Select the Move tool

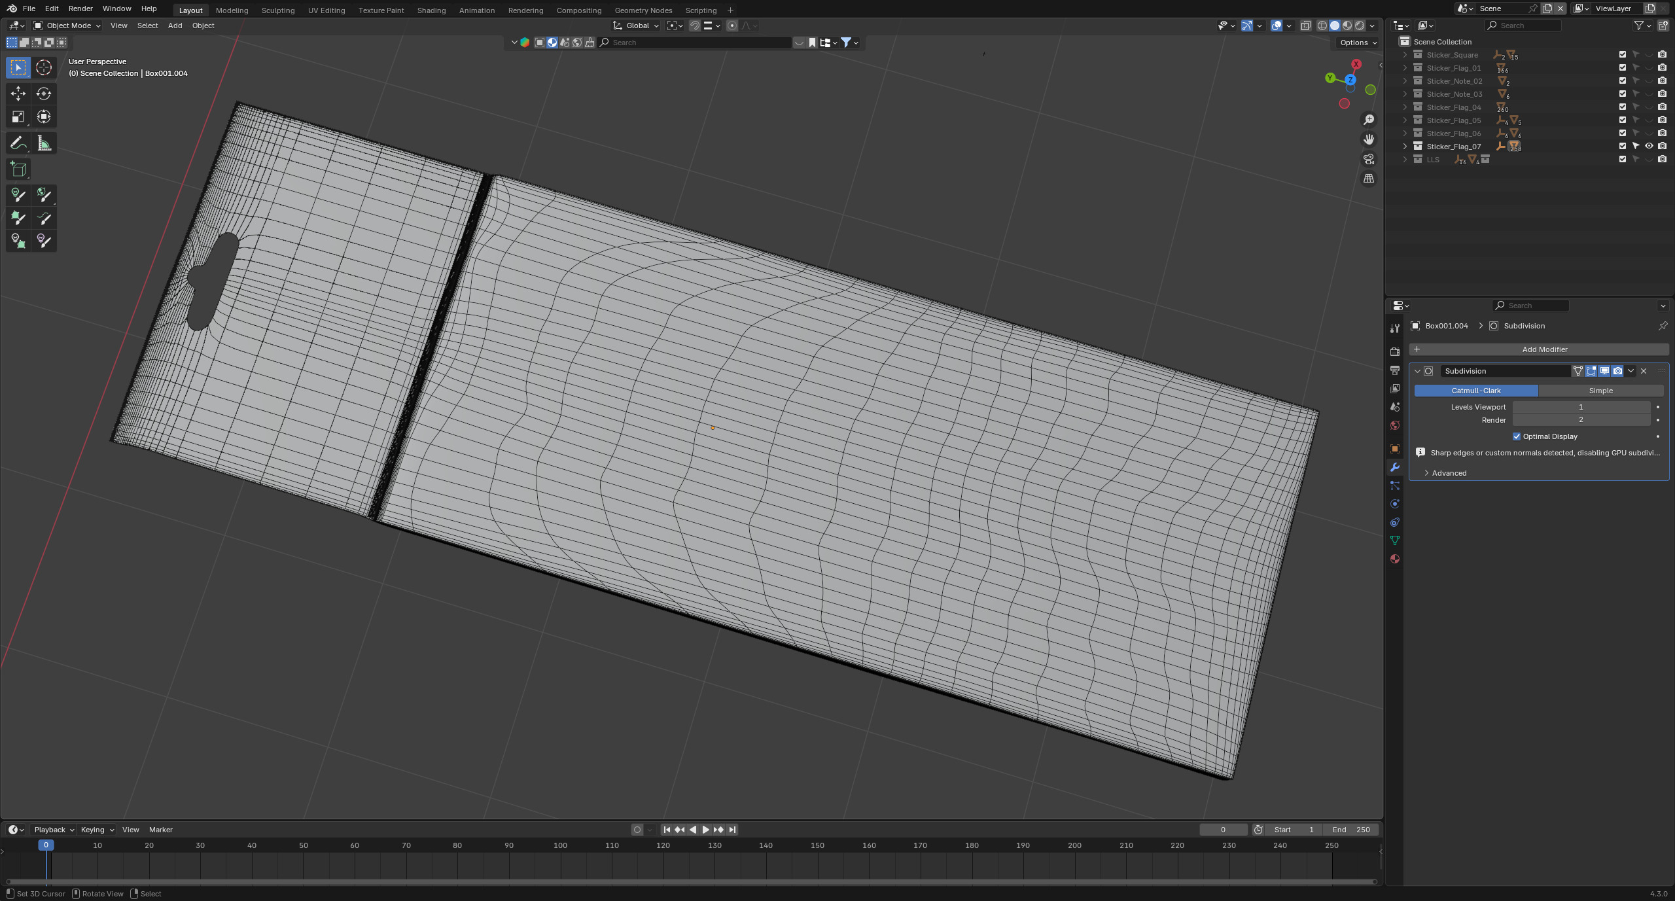point(18,94)
